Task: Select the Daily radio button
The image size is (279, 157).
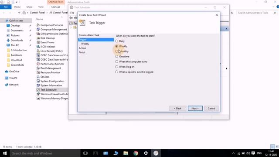Action: tap(116, 41)
